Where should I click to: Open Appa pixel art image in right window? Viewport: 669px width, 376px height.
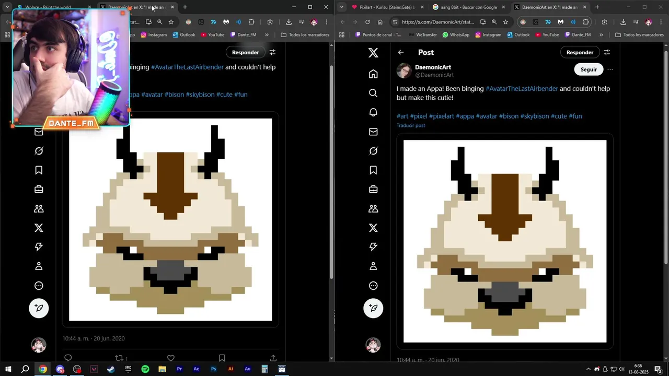[505, 241]
